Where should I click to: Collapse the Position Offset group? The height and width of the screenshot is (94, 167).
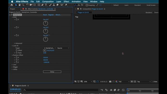click(12, 55)
